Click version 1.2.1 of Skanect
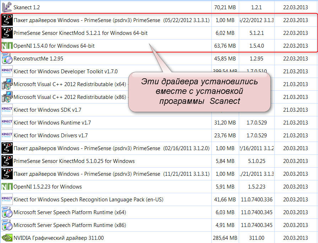The width and height of the screenshot is (318, 243). pos(256,7)
